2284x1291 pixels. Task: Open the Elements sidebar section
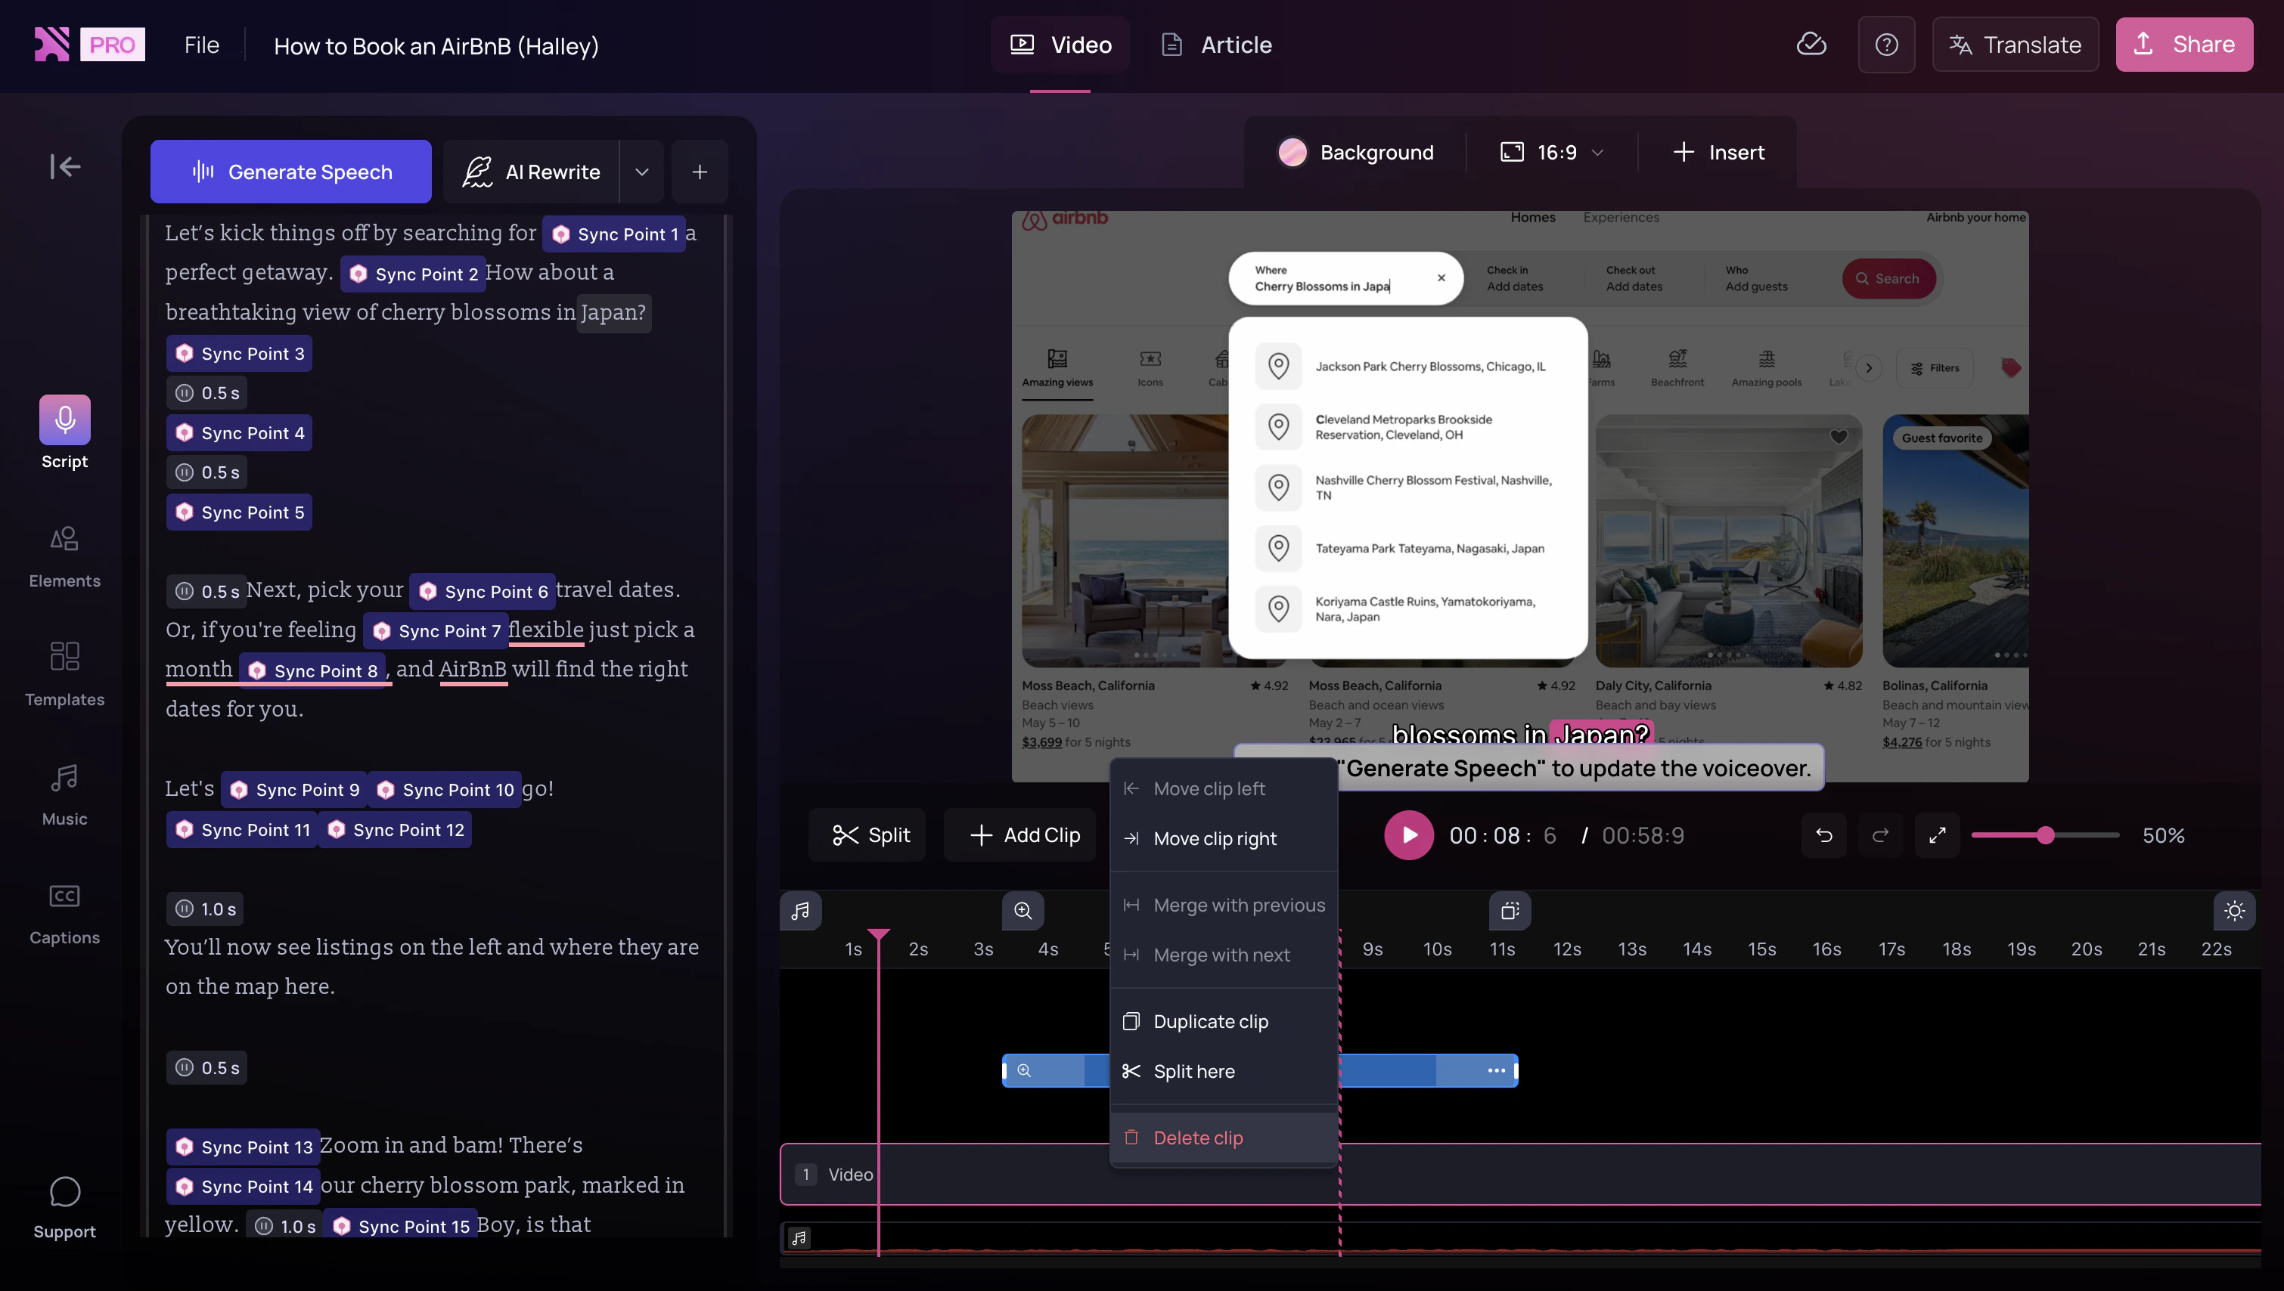tap(65, 557)
